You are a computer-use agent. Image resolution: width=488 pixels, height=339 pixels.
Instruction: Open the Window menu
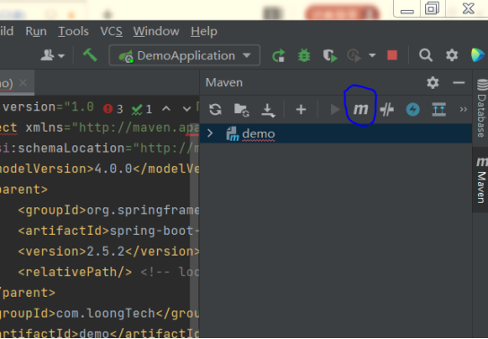[x=156, y=31]
